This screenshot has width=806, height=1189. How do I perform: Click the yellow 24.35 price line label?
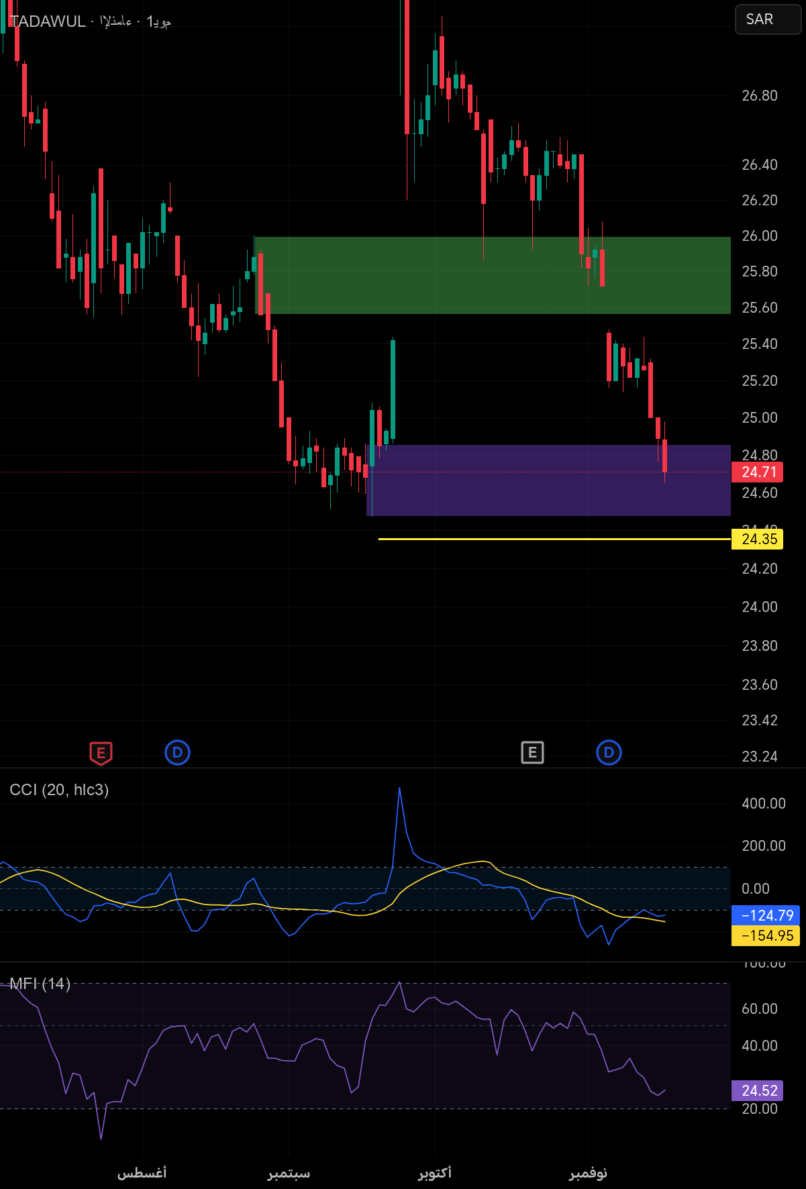point(758,539)
